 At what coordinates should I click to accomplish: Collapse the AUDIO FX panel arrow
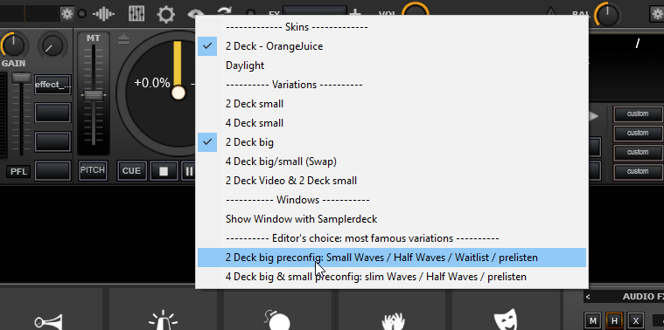588,297
